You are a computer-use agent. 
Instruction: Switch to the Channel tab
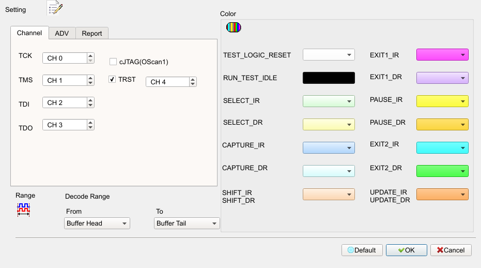(x=29, y=33)
